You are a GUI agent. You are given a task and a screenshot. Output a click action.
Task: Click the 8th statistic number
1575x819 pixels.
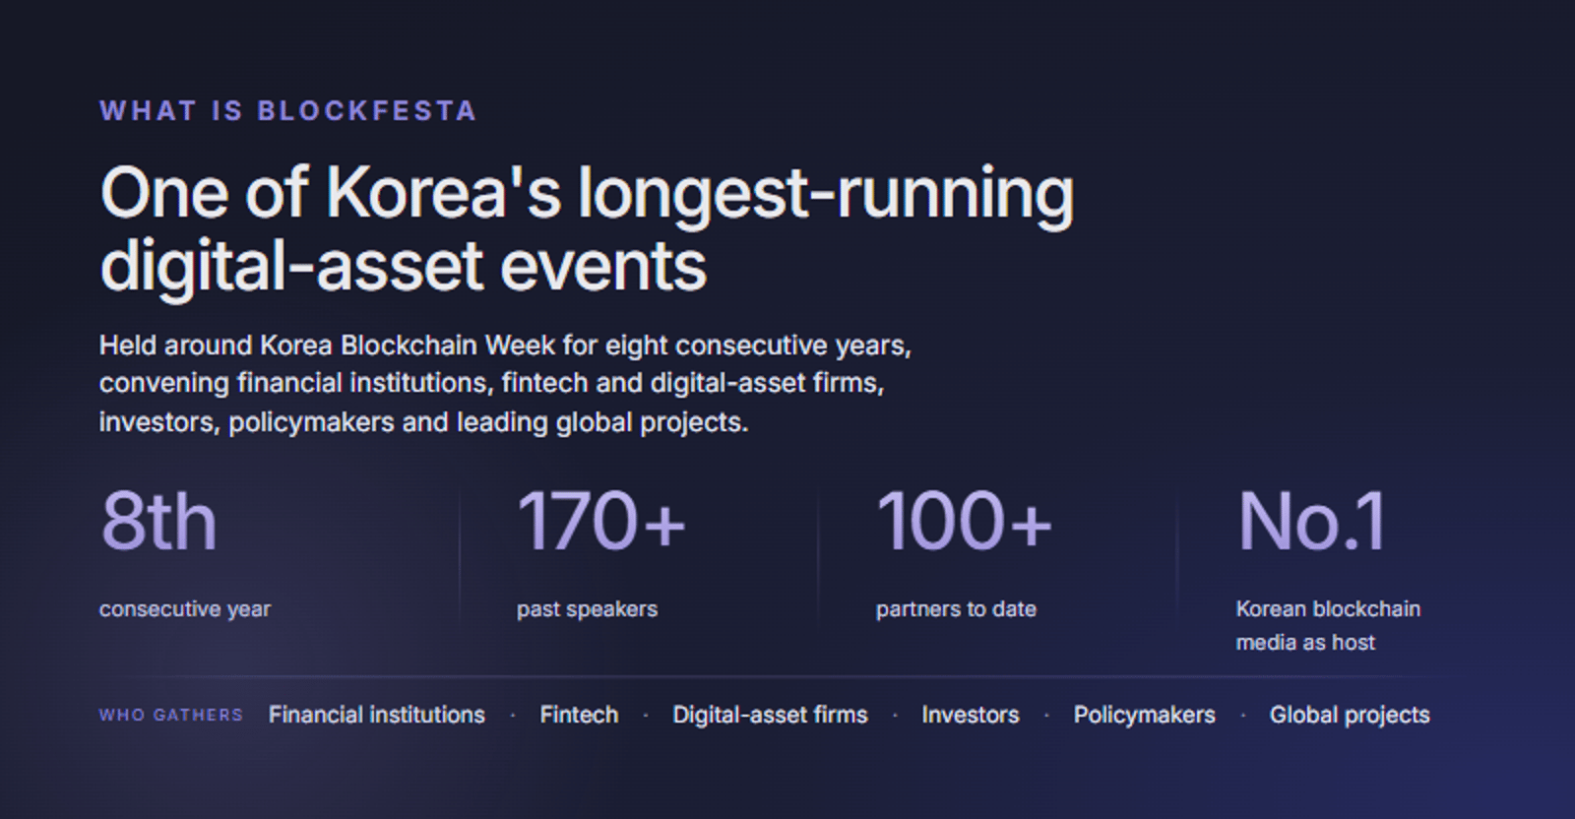coord(158,521)
